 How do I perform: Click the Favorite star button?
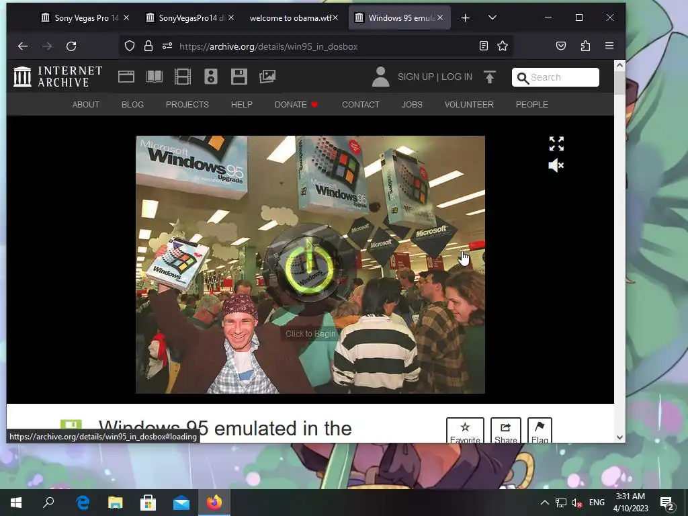[x=465, y=431]
